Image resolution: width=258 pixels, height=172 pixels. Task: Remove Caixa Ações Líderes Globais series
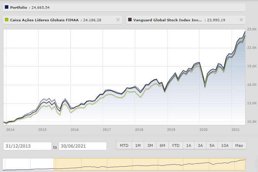pos(118,20)
